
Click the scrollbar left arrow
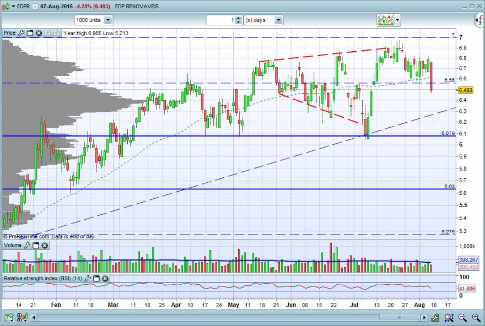[x=34, y=318]
